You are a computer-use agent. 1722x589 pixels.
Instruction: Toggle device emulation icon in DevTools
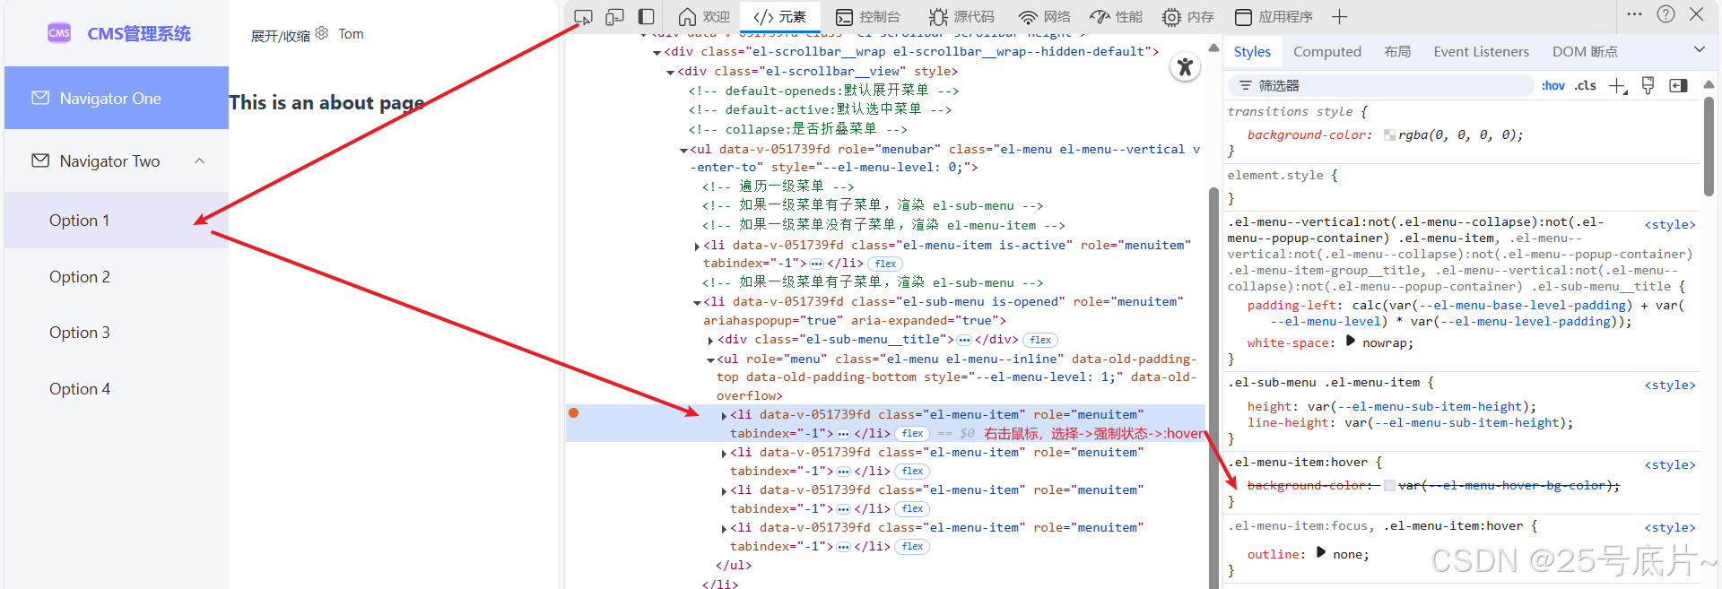pos(614,17)
